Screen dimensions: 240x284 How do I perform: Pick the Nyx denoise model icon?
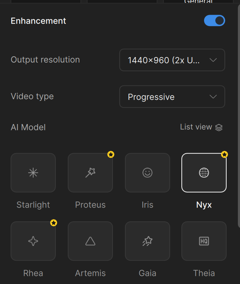click(x=204, y=173)
